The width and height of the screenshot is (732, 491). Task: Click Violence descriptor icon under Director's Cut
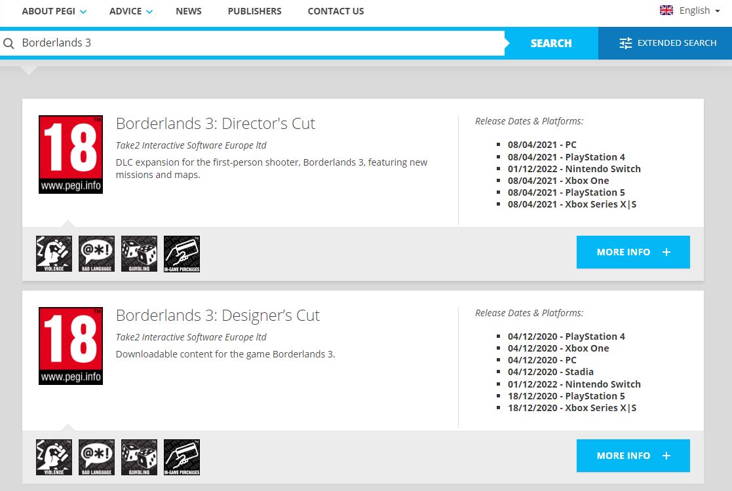click(54, 253)
